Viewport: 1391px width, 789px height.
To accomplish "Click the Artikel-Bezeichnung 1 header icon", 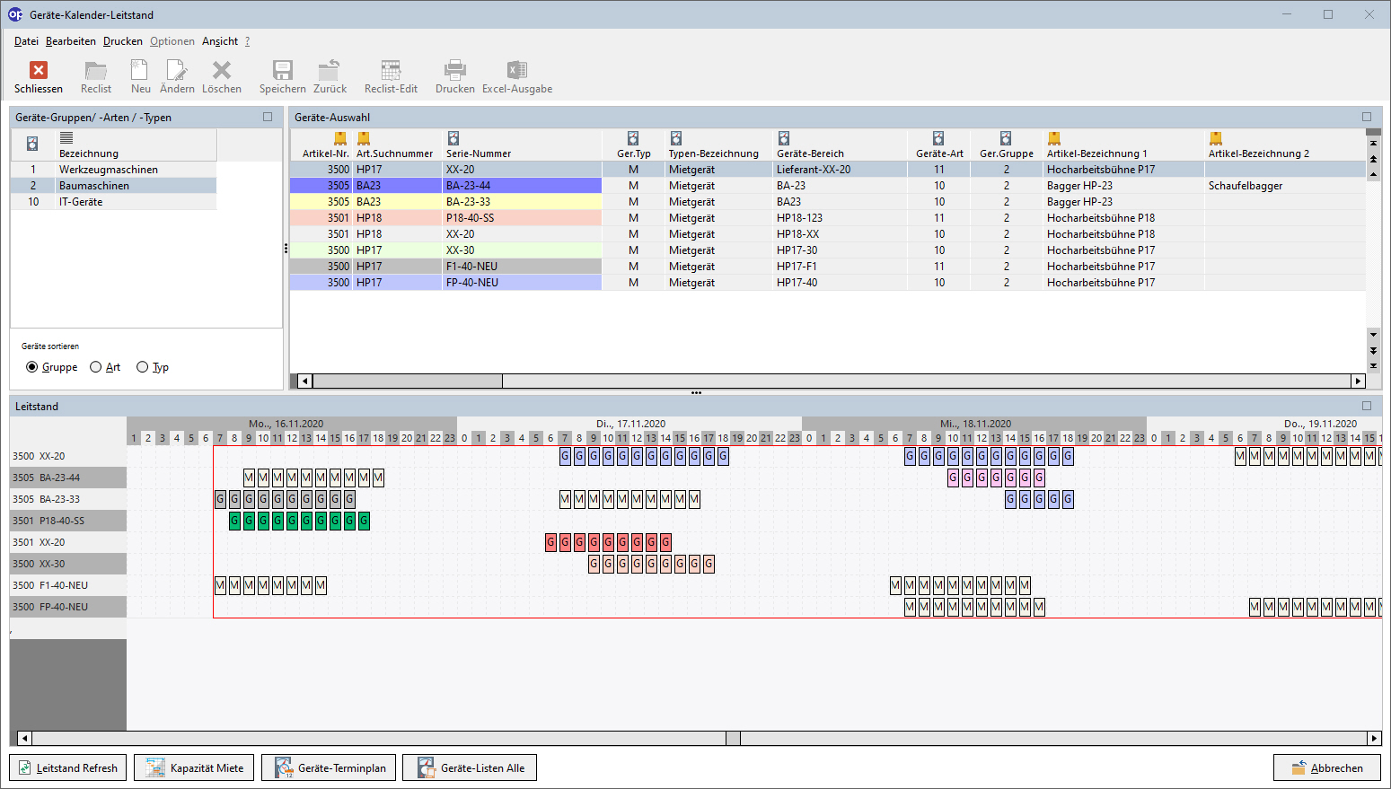I will [x=1054, y=138].
